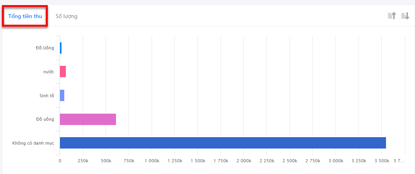Viewport: 415px width, 174px height.
Task: Click the Đồ Uống category label
Action: 45,48
